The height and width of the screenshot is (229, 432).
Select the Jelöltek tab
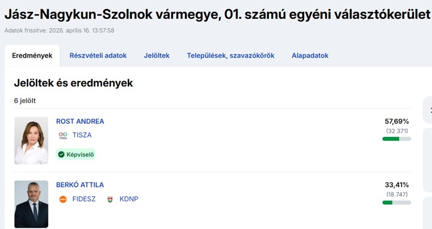coord(157,55)
